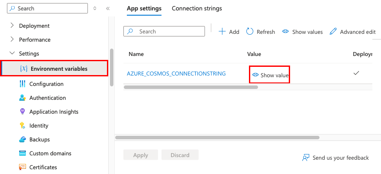Show value for AZURE_COSMOS_CONNECTIONSTRING
The width and height of the screenshot is (381, 174).
(270, 75)
